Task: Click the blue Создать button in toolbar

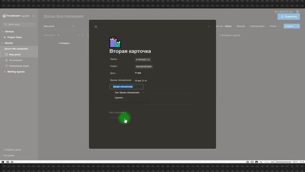Action: pyautogui.click(x=289, y=26)
